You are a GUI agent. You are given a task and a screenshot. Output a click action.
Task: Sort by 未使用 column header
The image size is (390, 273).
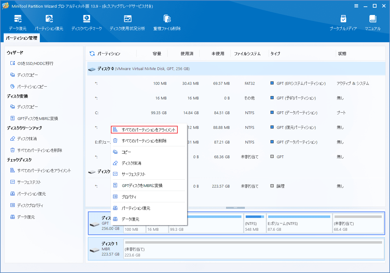pos(218,54)
